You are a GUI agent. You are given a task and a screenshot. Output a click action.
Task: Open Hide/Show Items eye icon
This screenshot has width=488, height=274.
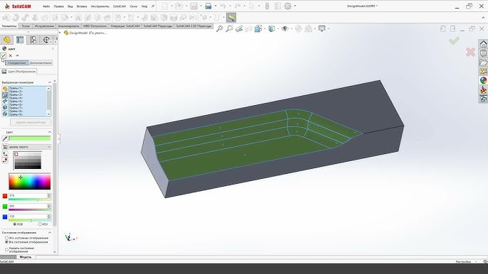[x=285, y=29]
